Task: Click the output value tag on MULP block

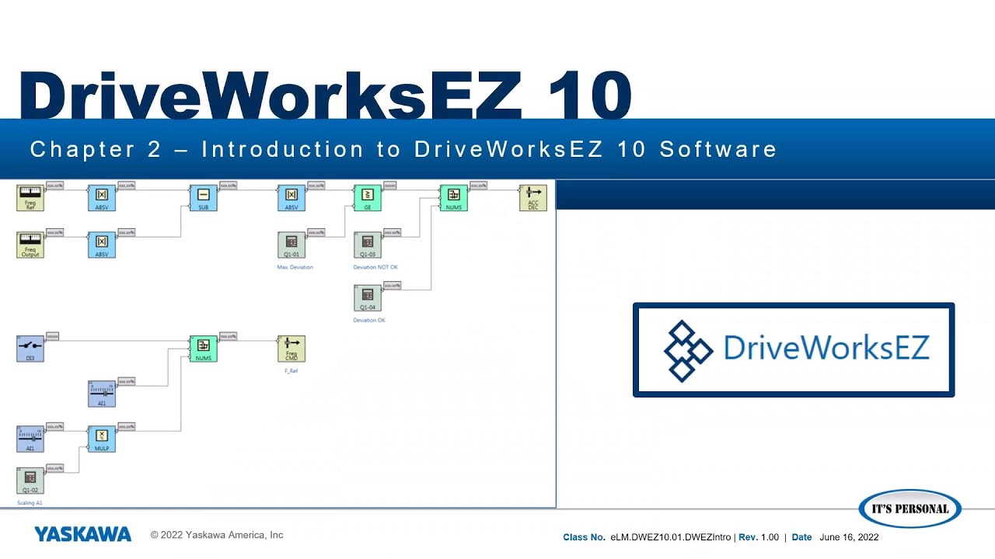Action: (x=127, y=426)
